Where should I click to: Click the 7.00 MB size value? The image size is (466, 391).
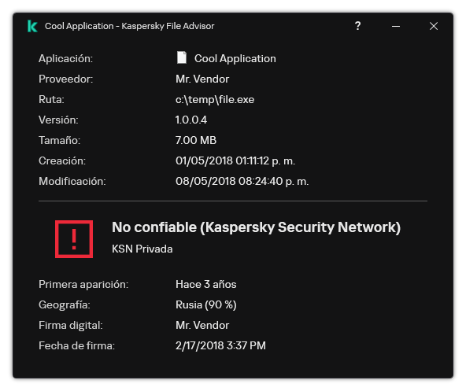tap(196, 140)
